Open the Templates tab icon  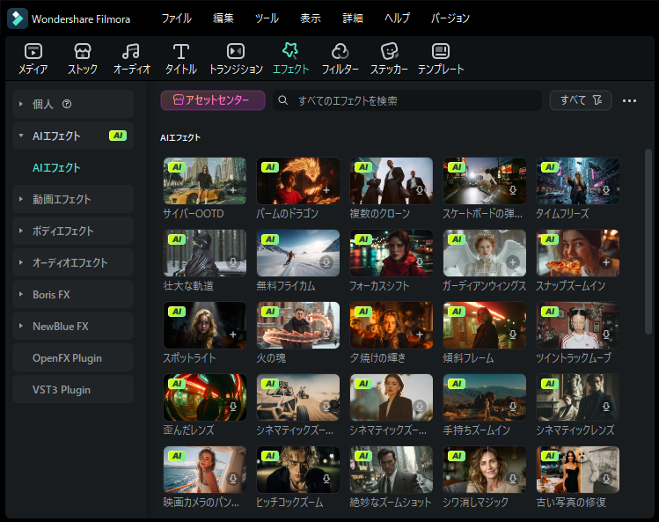[x=441, y=52]
